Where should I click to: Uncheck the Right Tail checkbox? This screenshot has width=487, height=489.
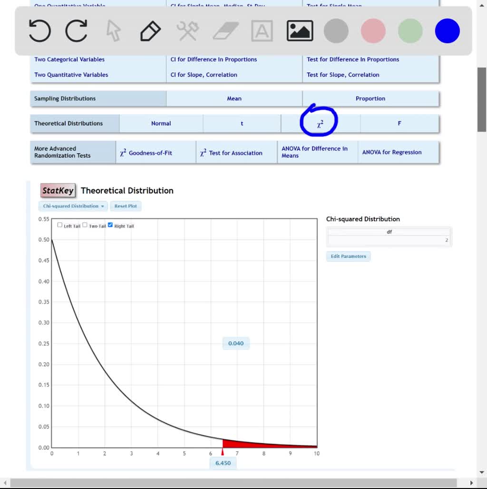tap(110, 224)
